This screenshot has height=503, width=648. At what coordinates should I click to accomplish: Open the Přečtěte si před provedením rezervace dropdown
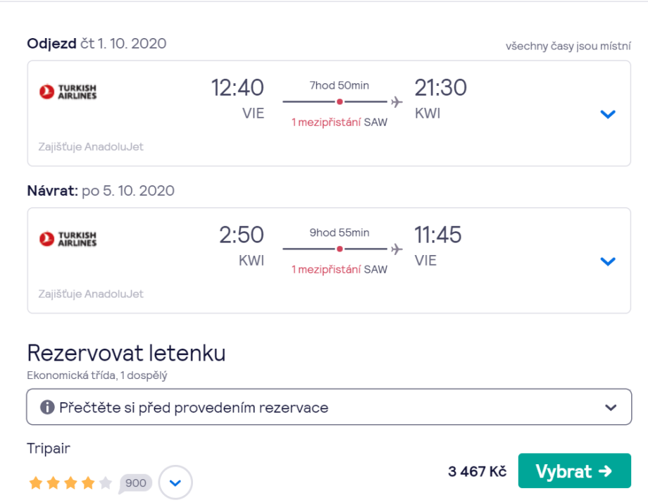(x=329, y=407)
